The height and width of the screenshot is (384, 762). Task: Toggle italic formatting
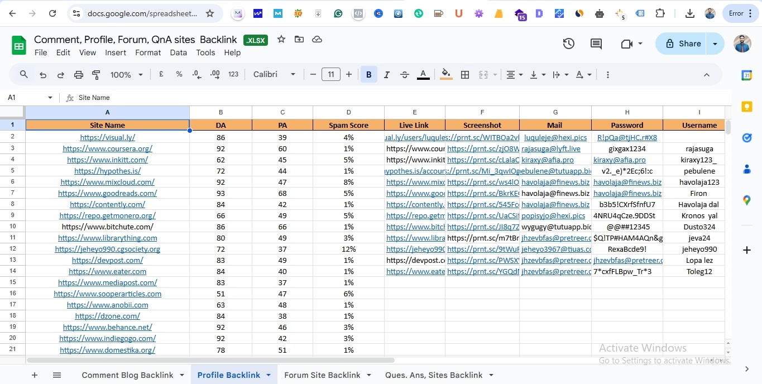387,75
